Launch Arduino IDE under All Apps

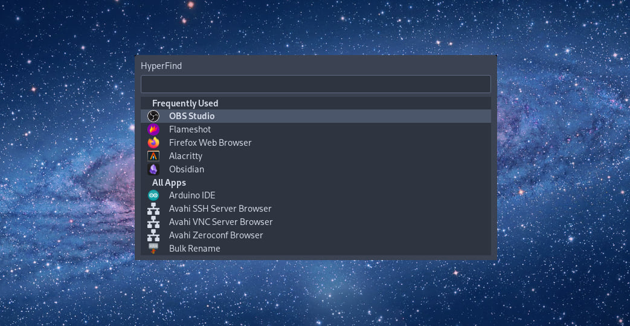[192, 195]
